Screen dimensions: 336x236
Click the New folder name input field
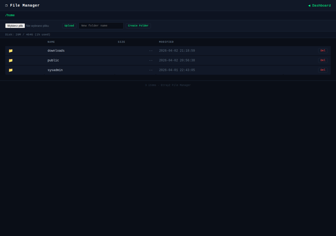click(x=101, y=25)
